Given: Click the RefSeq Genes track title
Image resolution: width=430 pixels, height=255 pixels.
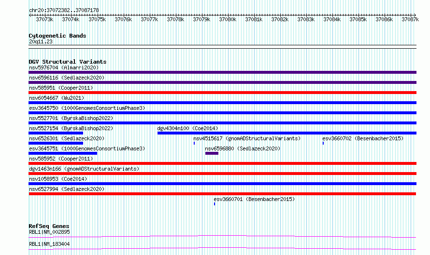Looking at the screenshot, I should [49, 226].
